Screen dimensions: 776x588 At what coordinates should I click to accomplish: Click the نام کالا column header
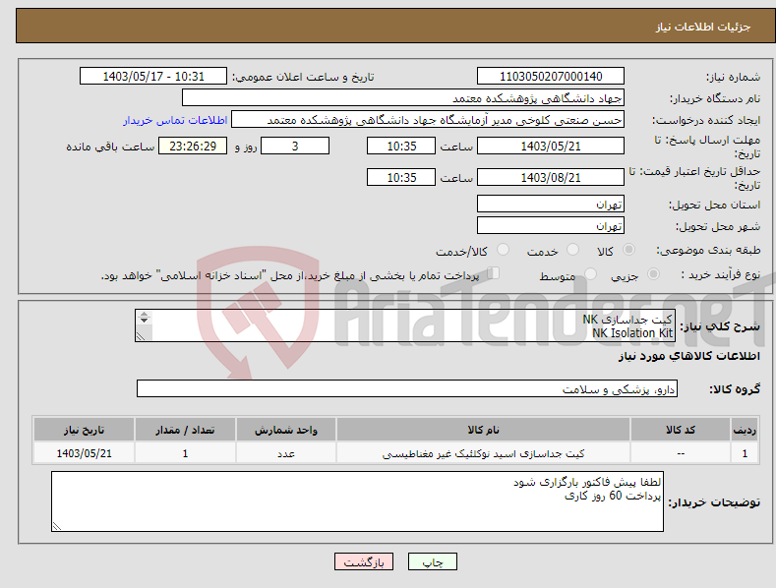click(483, 430)
